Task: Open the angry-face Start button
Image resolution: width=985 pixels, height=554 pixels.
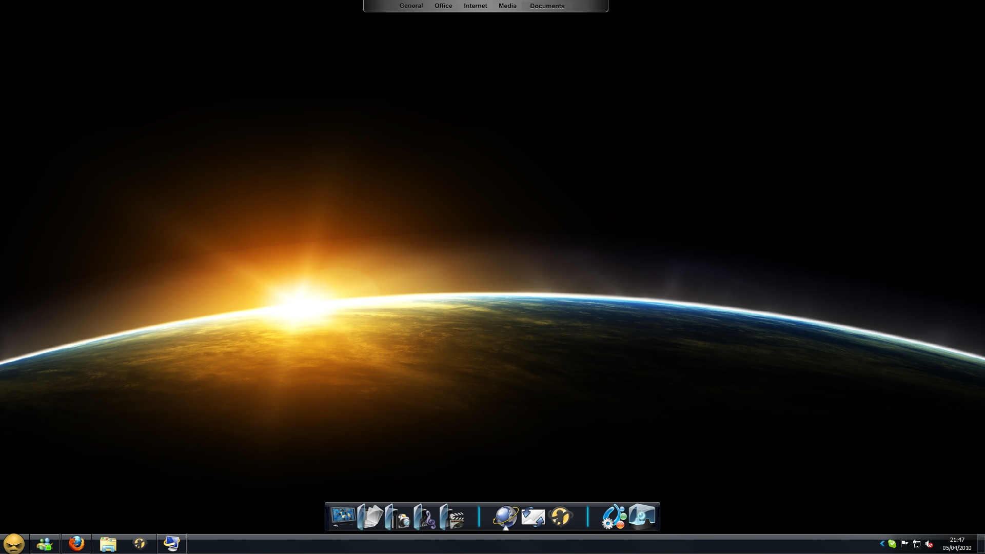Action: click(x=13, y=543)
